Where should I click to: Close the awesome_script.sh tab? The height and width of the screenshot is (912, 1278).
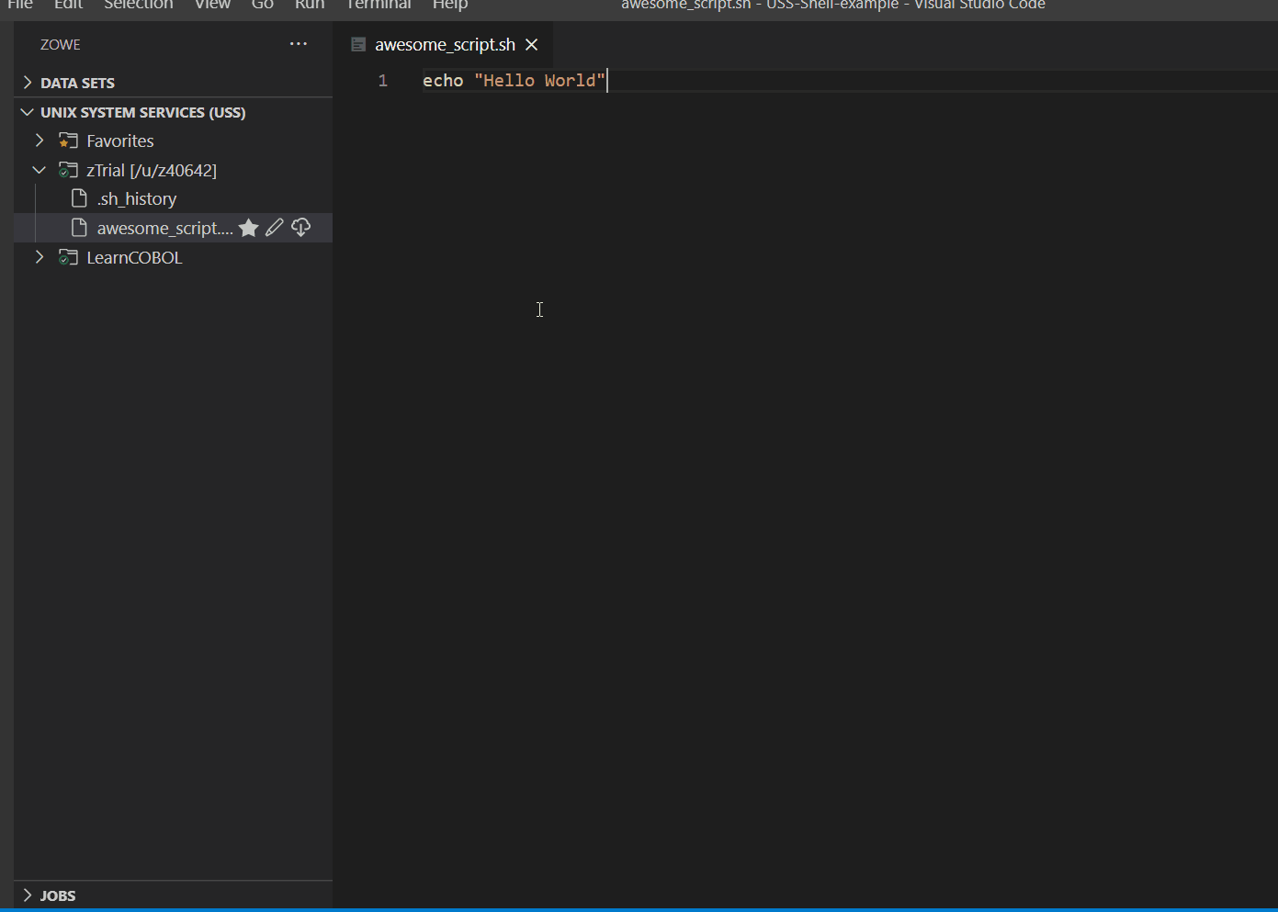[531, 44]
